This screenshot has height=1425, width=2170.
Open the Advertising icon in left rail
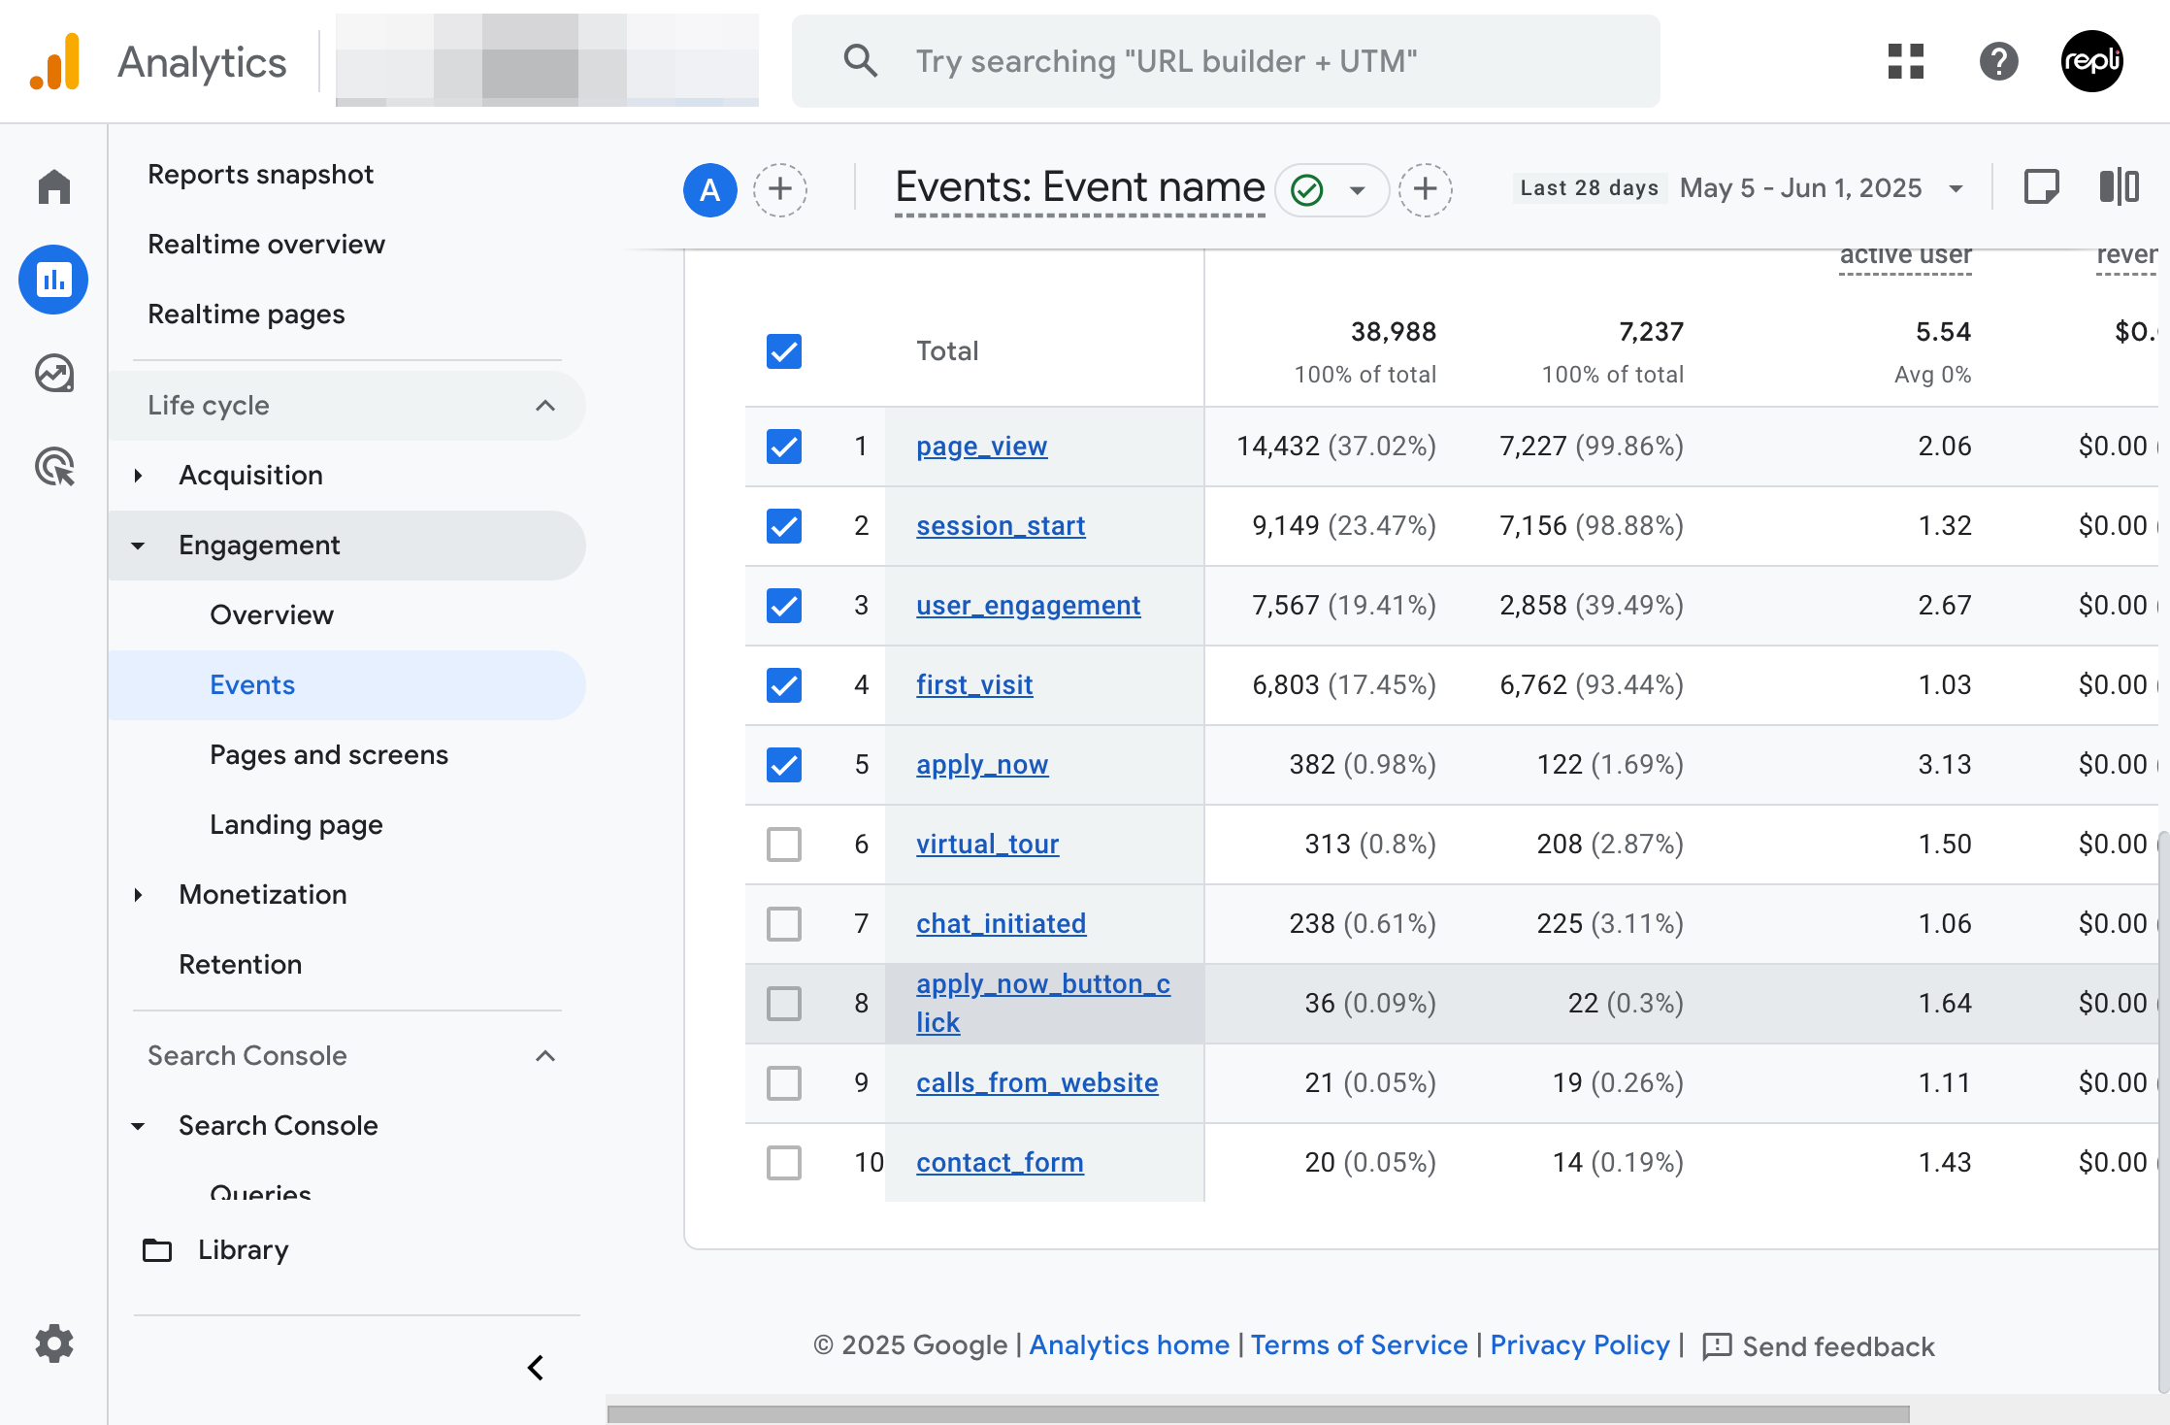coord(54,467)
